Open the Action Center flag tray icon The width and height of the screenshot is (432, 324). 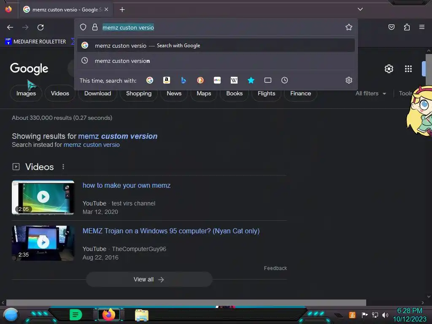tap(364, 315)
